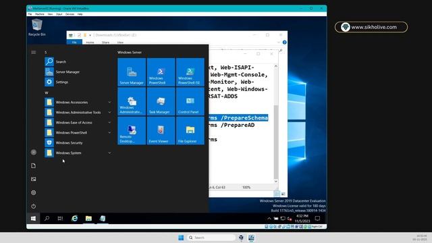Click guest volume muted tray icon
Screen dimensions: 432x243
[x=290, y=219]
